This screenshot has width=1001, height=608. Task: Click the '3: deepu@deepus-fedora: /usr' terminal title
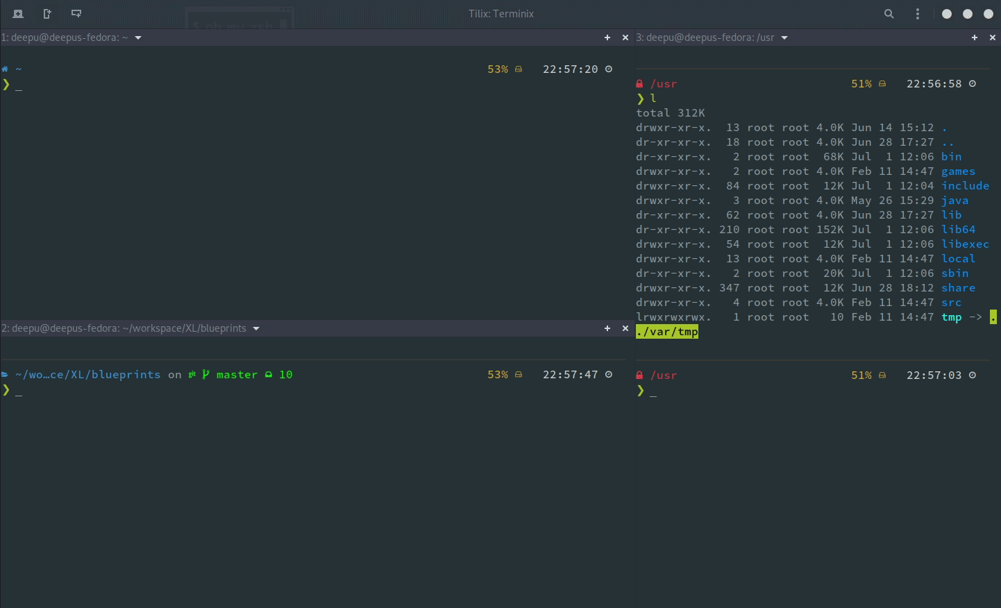click(x=705, y=37)
